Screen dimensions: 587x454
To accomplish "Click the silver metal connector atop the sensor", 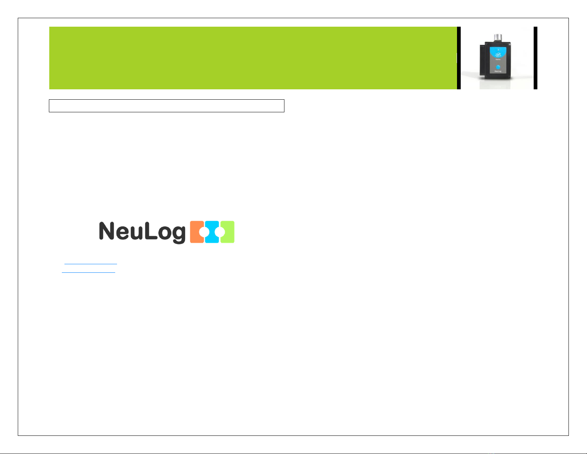I will coord(498,37).
